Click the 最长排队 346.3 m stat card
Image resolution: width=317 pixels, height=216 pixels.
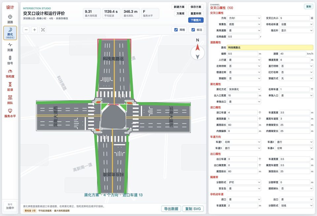pyautogui.click(x=131, y=13)
